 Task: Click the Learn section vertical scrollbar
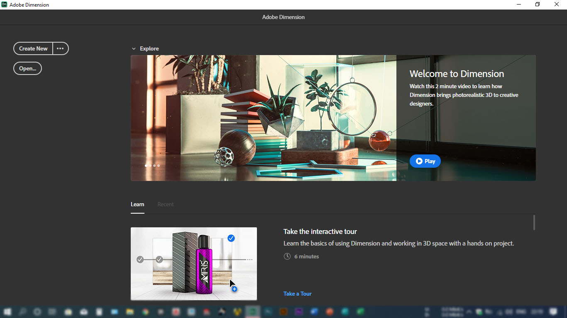point(534,222)
